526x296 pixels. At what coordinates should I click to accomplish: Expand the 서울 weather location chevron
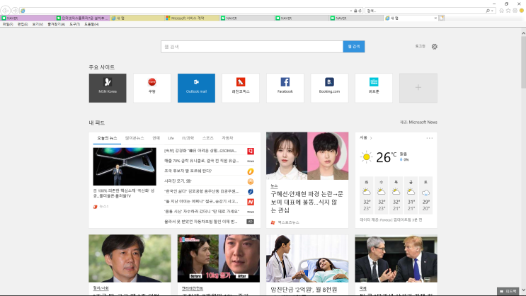pos(371,138)
